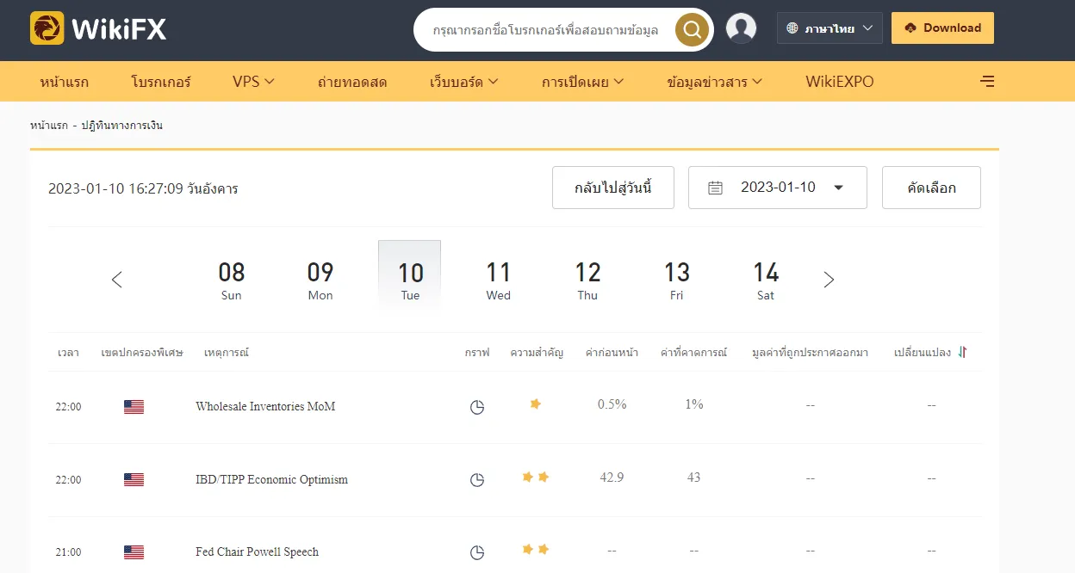Open the โบรกเกอร์ menu item

coord(161,82)
